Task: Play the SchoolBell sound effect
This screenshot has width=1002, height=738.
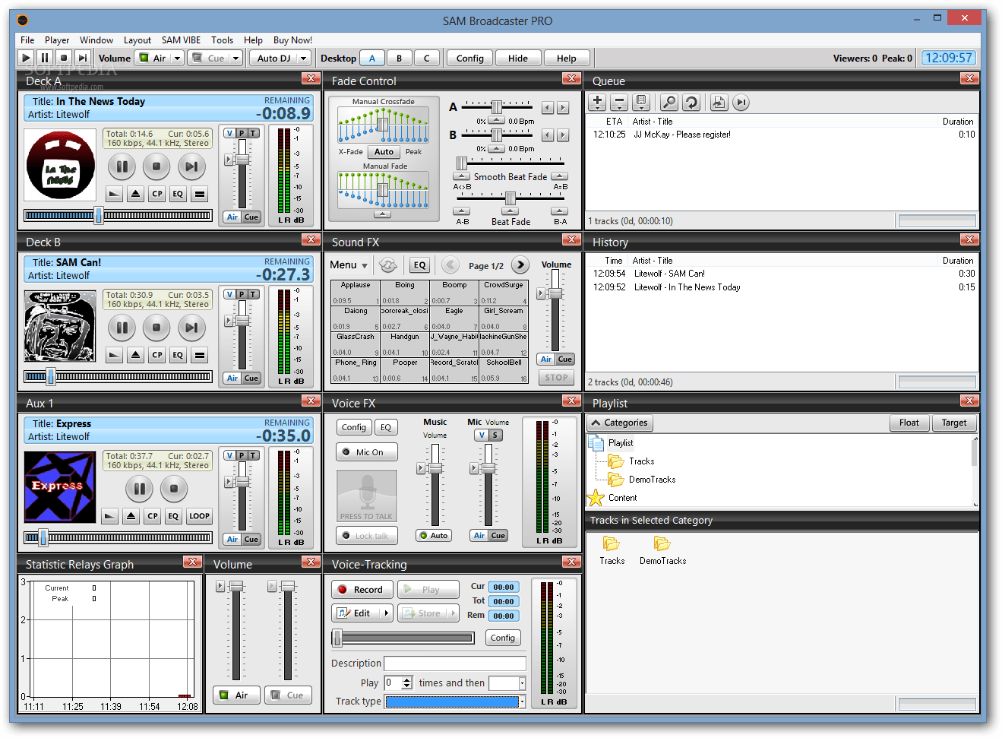Action: (504, 370)
